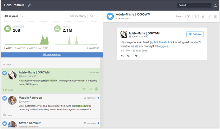The height and width of the screenshot is (129, 220).
Task: Select the Maggie Paterson mention title
Action: click(x=30, y=98)
